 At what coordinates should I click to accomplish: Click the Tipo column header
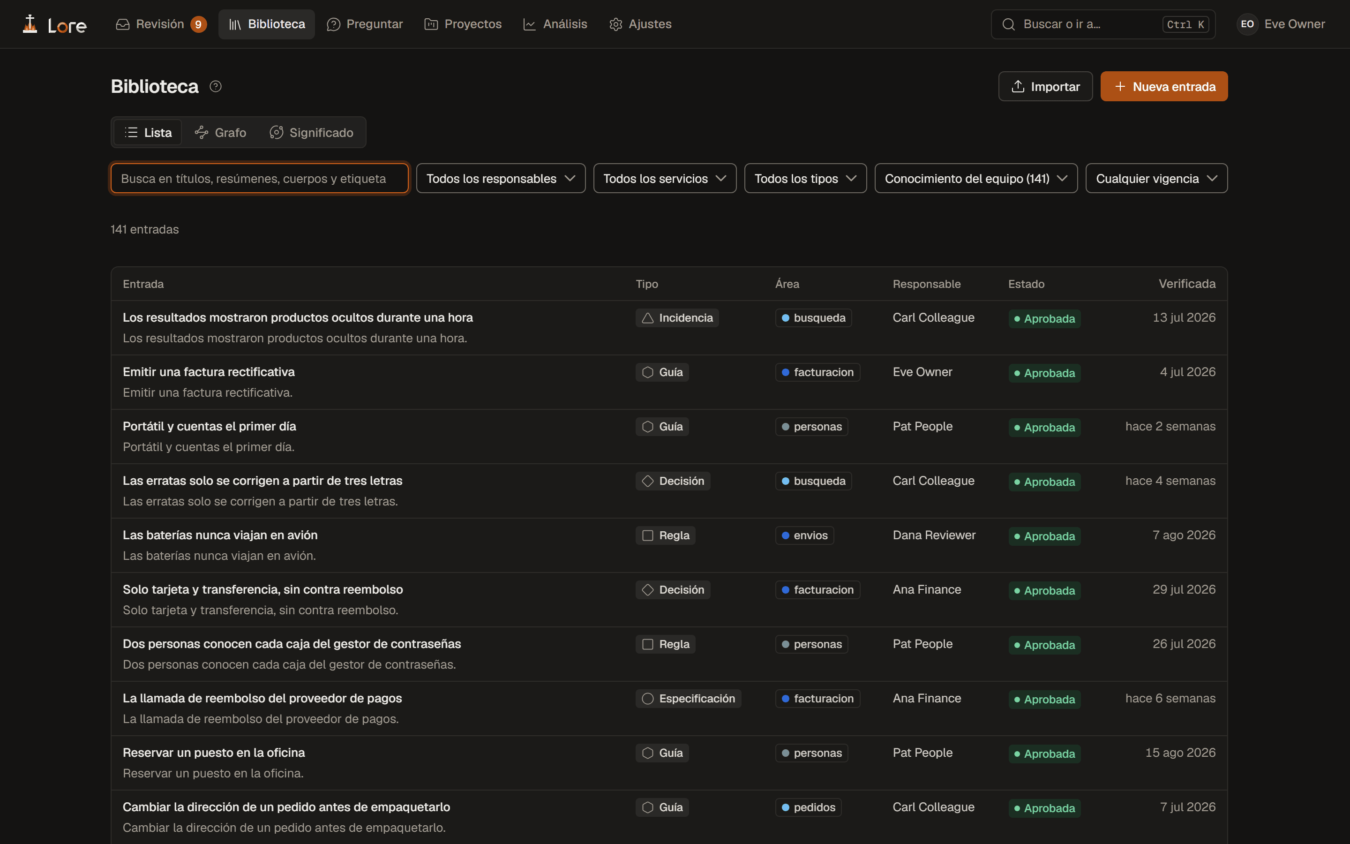click(646, 284)
